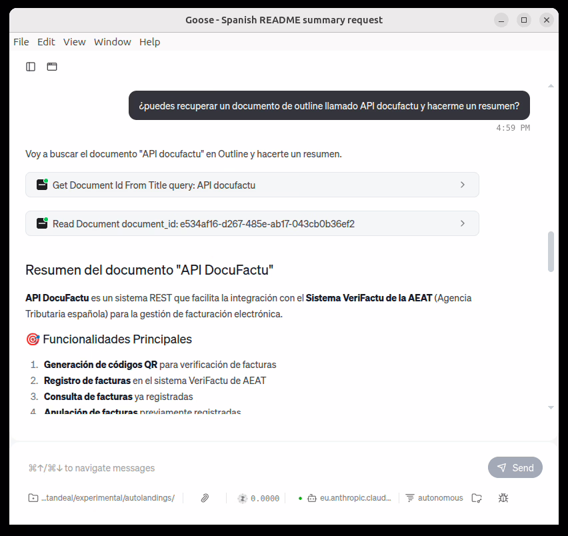This screenshot has width=568, height=536.
Task: Click the Get Document Id tool status icon
Action: [42, 185]
